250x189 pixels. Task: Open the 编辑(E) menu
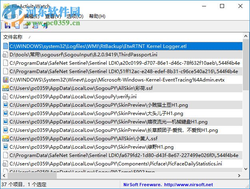[32, 16]
